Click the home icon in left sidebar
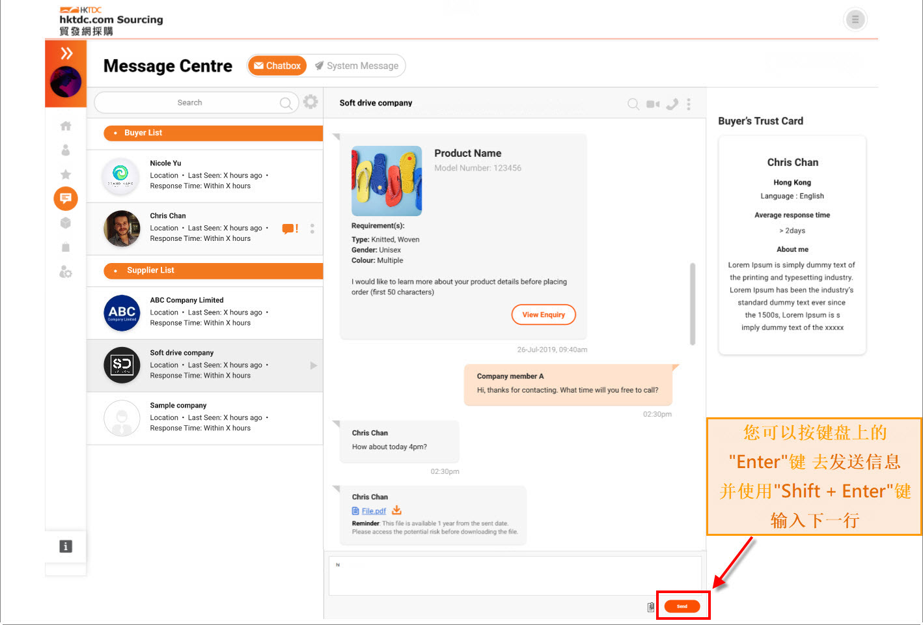Screen dimensions: 923x625 (x=66, y=126)
